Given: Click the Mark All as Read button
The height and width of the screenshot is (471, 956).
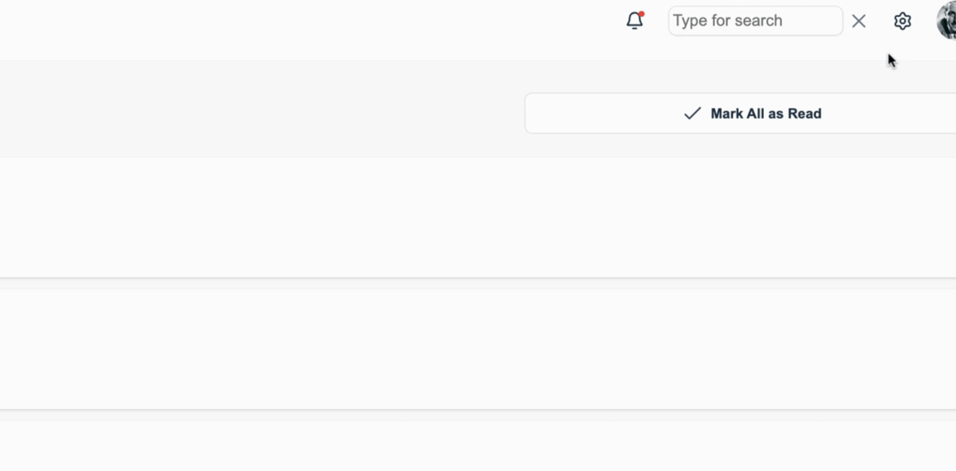Looking at the screenshot, I should (x=740, y=113).
